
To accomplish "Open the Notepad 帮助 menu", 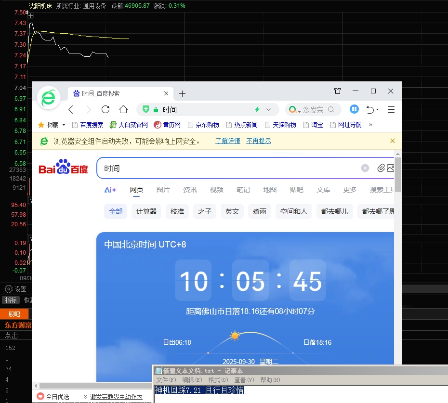I will coord(270,380).
